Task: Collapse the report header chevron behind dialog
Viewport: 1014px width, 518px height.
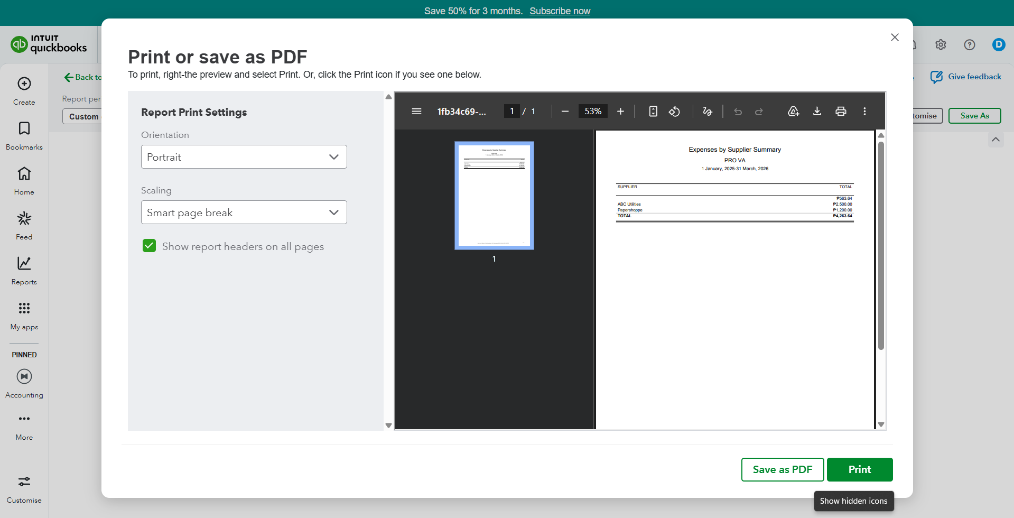Action: [996, 140]
